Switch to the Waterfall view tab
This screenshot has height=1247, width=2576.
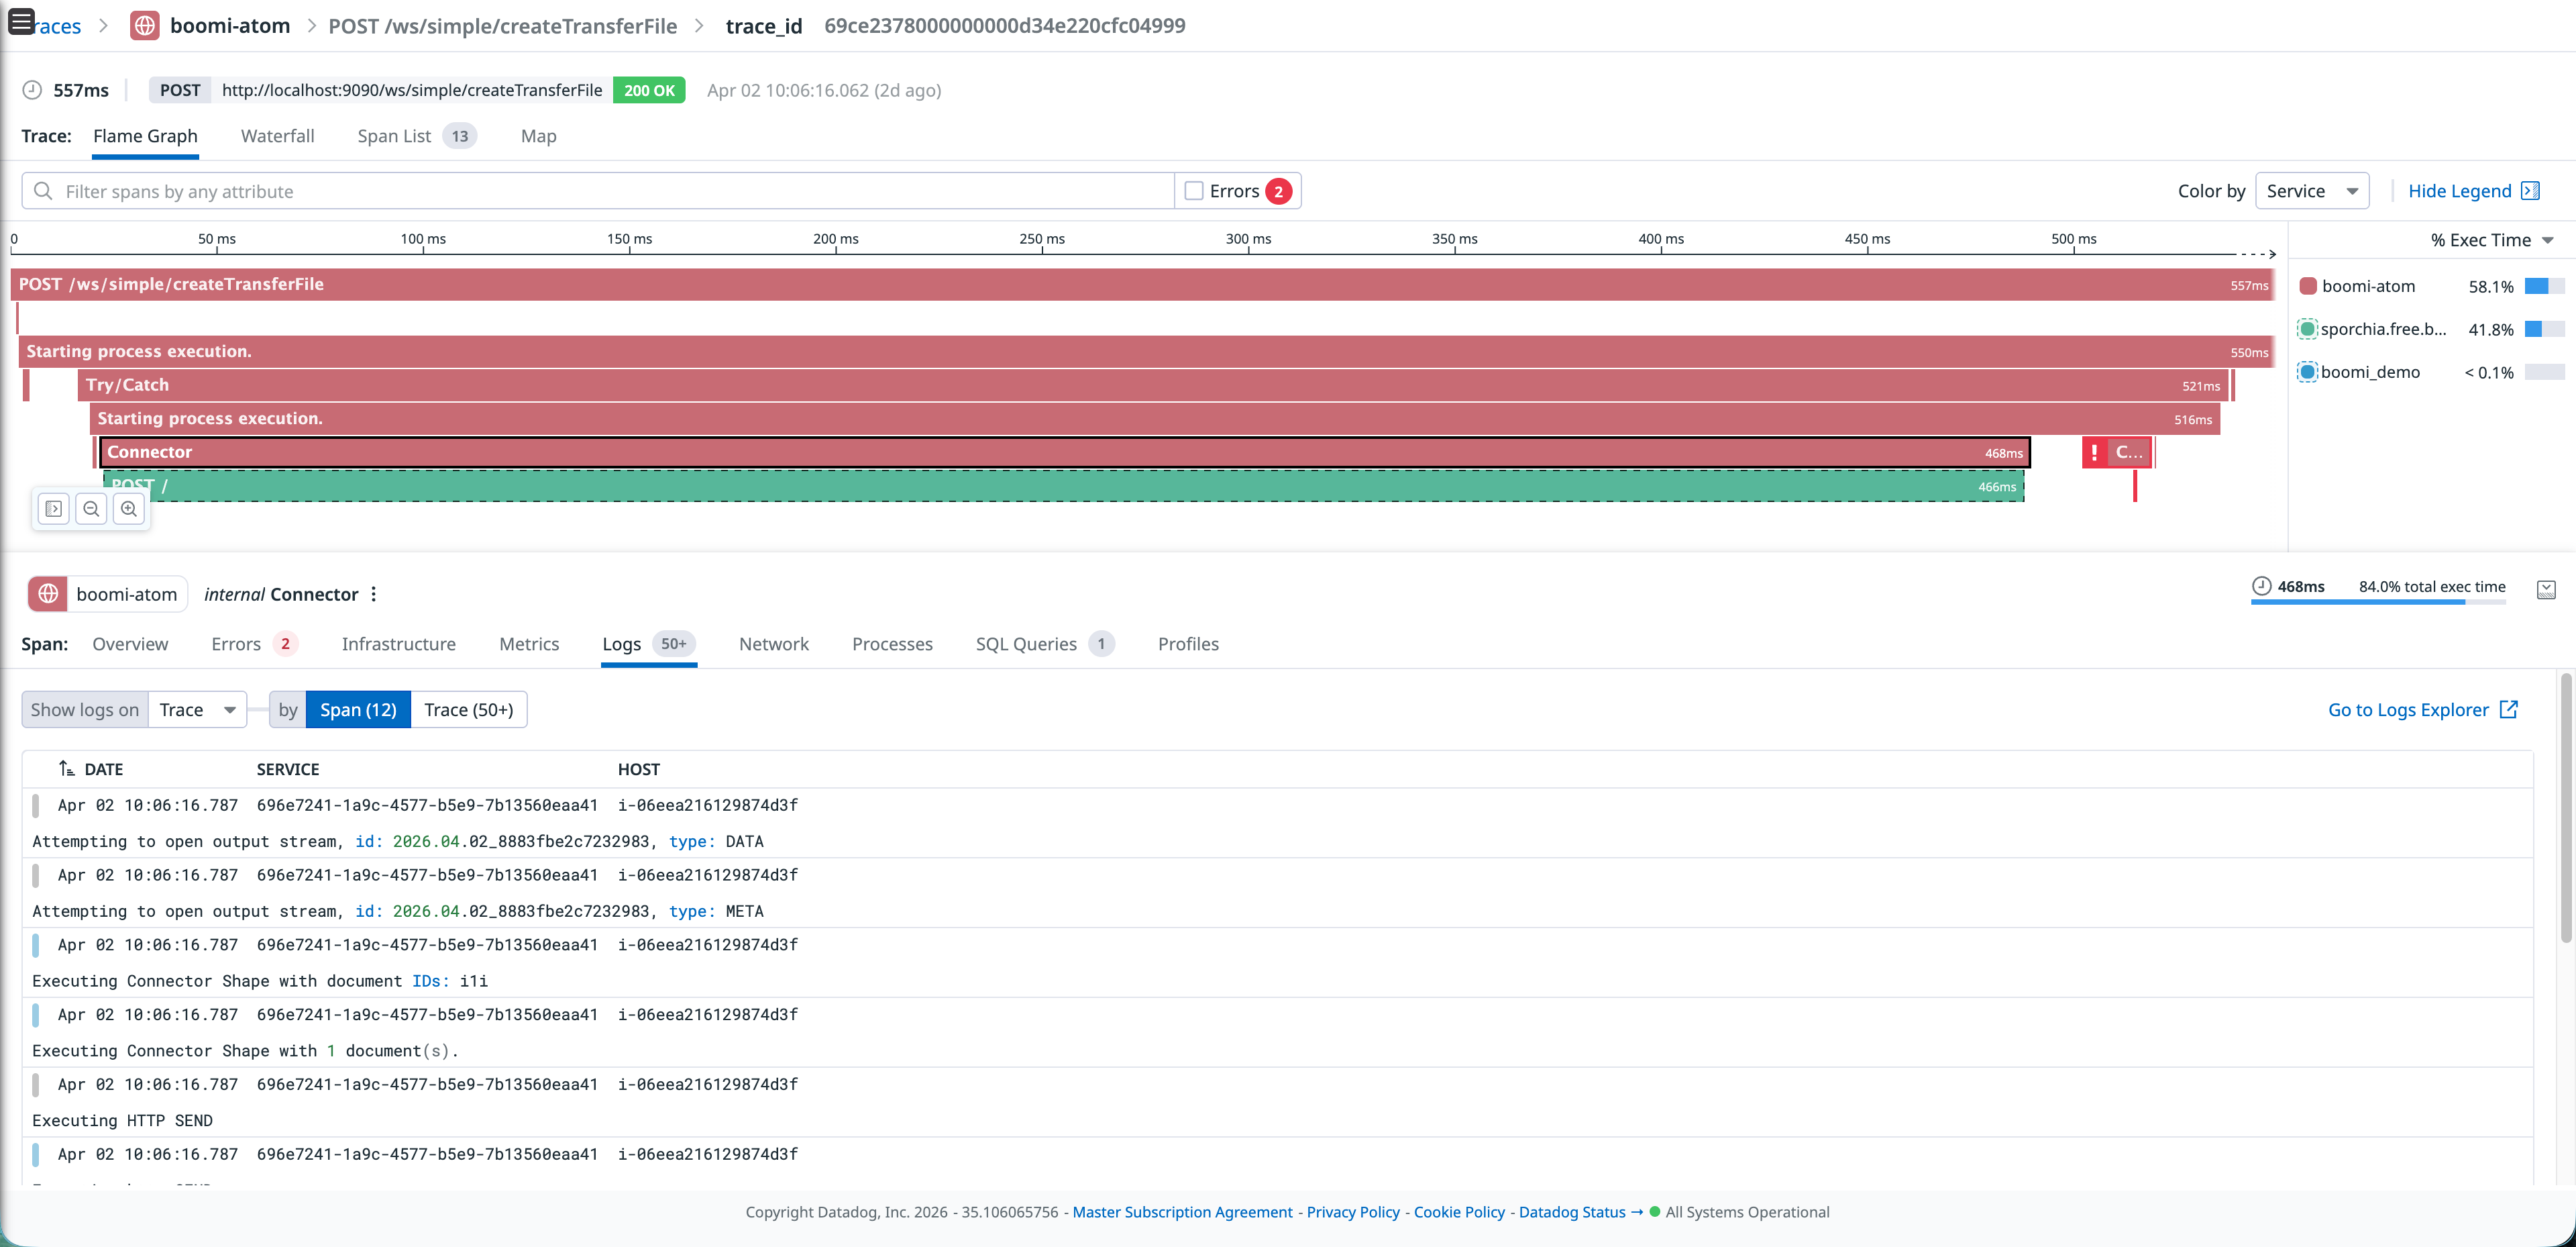277,136
